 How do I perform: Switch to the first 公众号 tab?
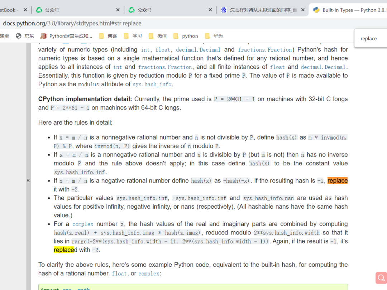coord(77,10)
